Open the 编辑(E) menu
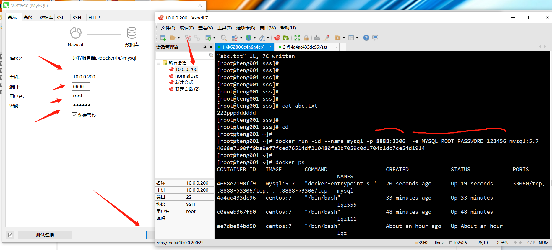 pos(187,28)
